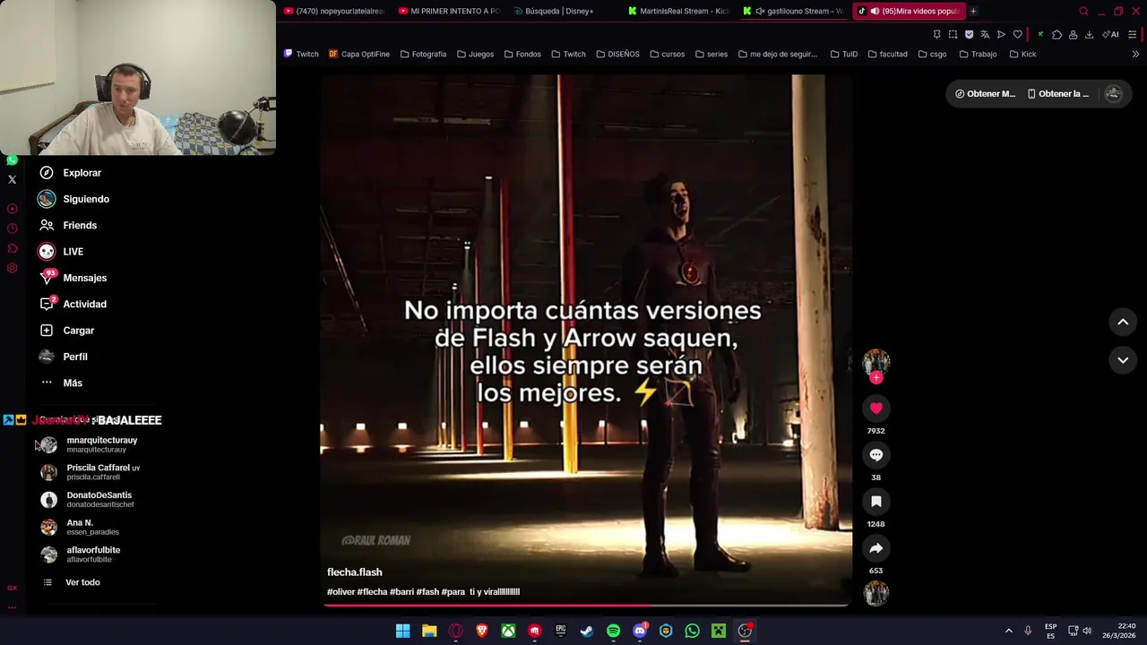
Task: Switch to MI PRIMER INTENTO A PC tab
Action: [448, 11]
